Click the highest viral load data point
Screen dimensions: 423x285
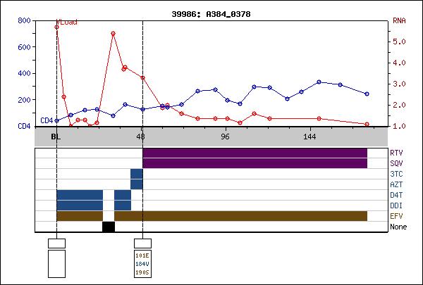(x=56, y=27)
